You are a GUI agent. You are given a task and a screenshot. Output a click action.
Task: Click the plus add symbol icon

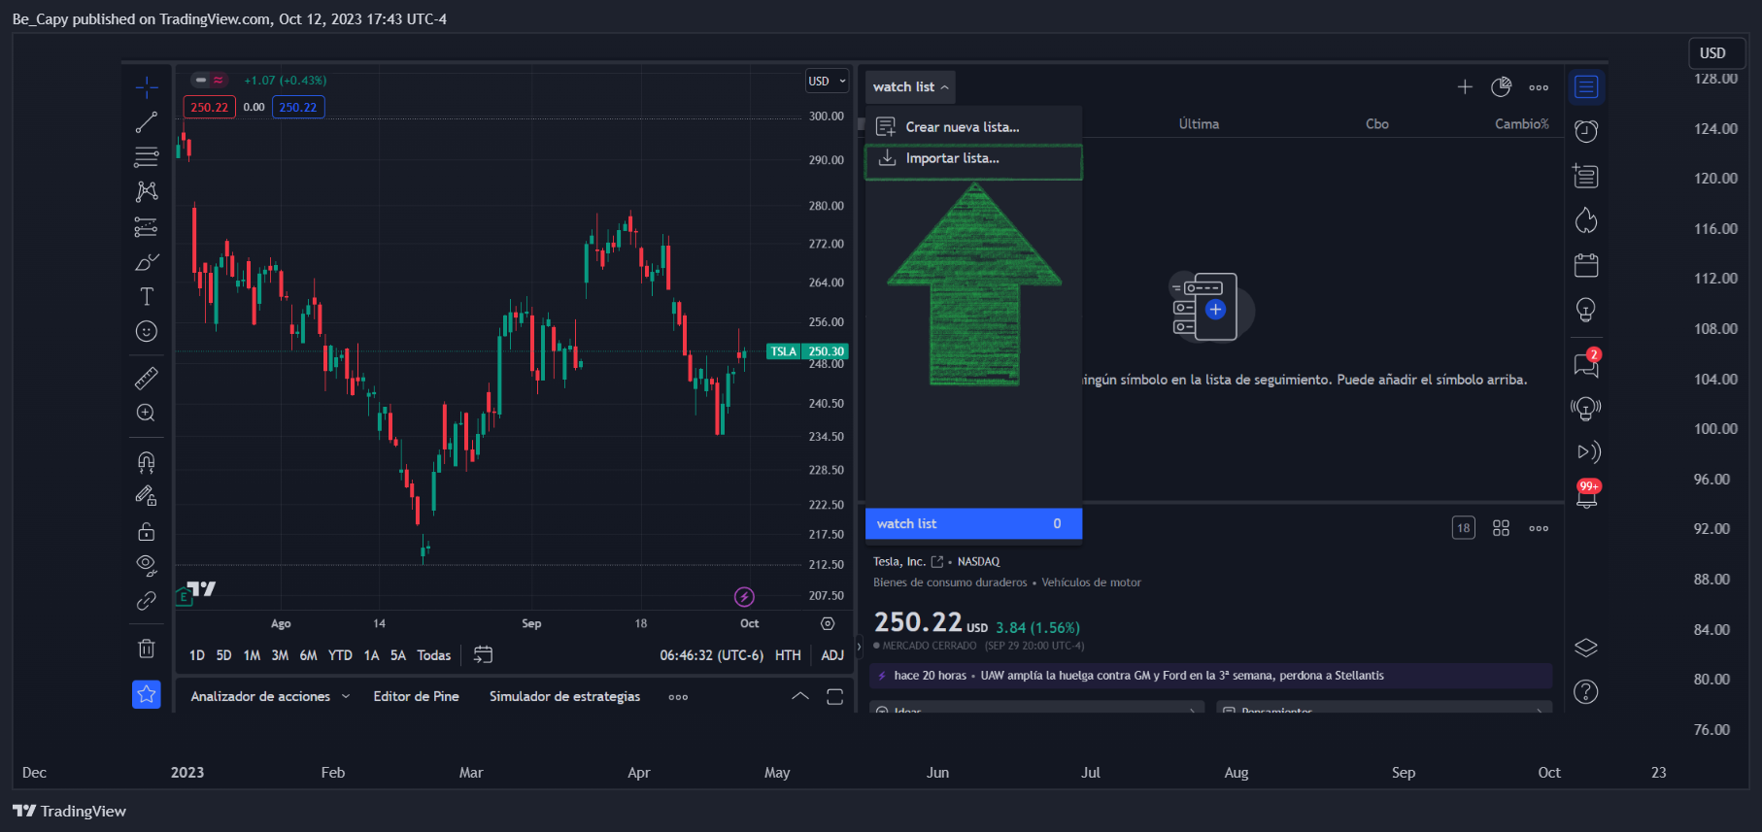1465,87
